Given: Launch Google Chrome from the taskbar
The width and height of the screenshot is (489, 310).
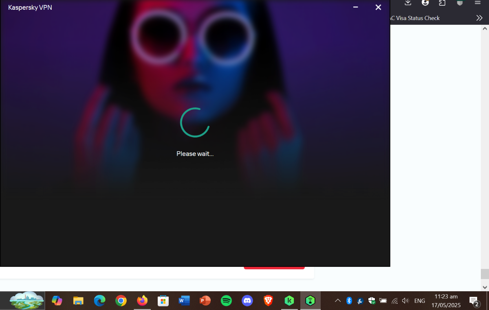Looking at the screenshot, I should click(x=121, y=301).
